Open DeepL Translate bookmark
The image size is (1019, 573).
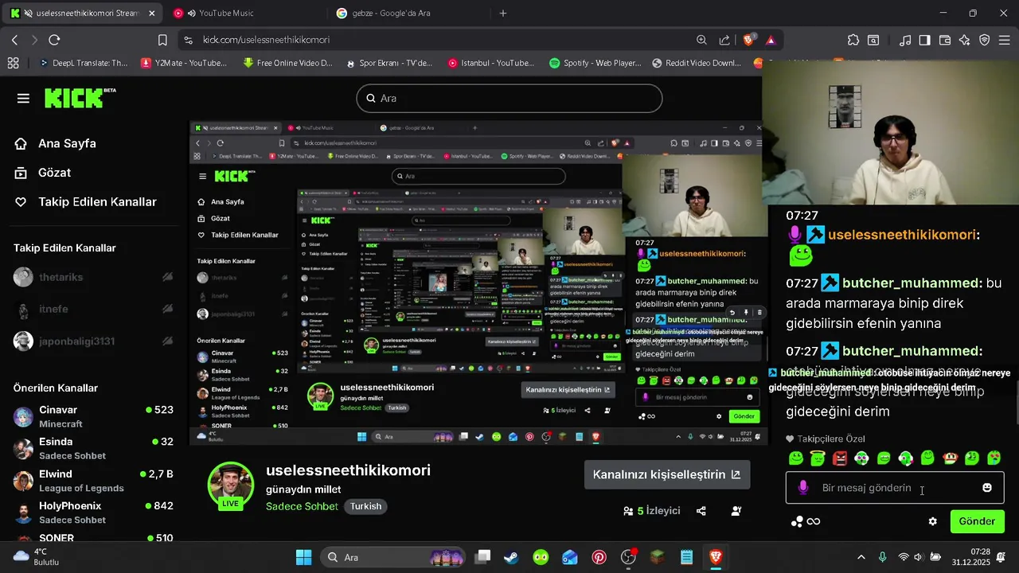point(84,63)
